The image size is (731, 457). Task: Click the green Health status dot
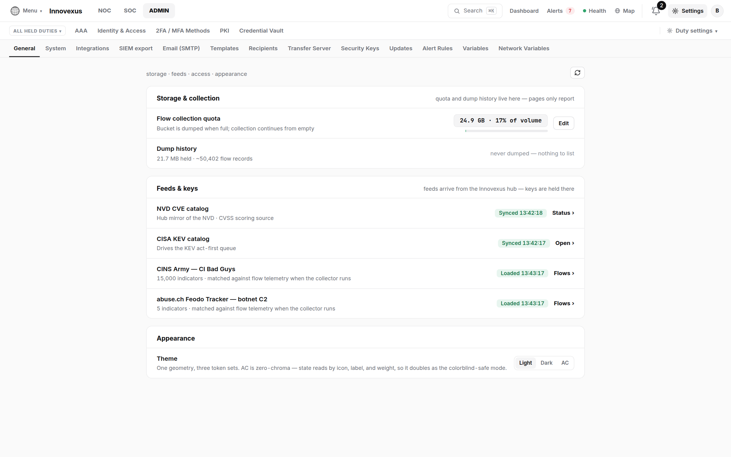[584, 11]
